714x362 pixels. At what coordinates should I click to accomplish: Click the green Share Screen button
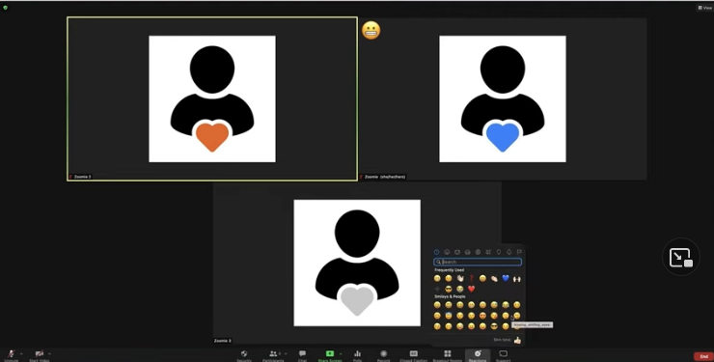330,355
